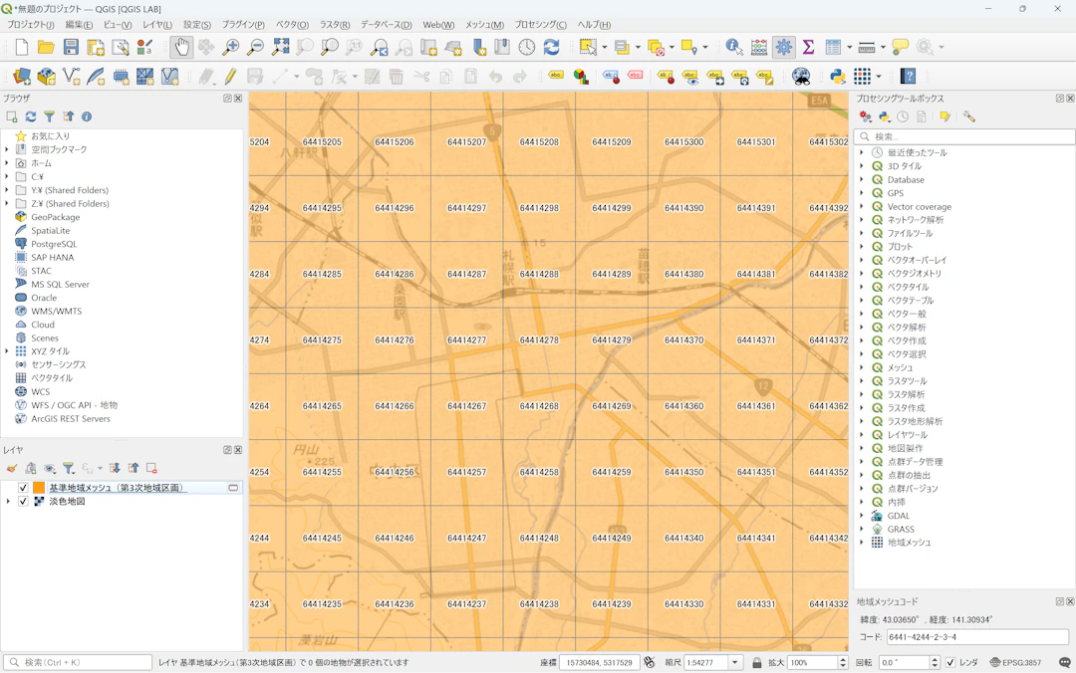Open a project using the folder icon
Screen dimensions: 1076x673
point(46,48)
